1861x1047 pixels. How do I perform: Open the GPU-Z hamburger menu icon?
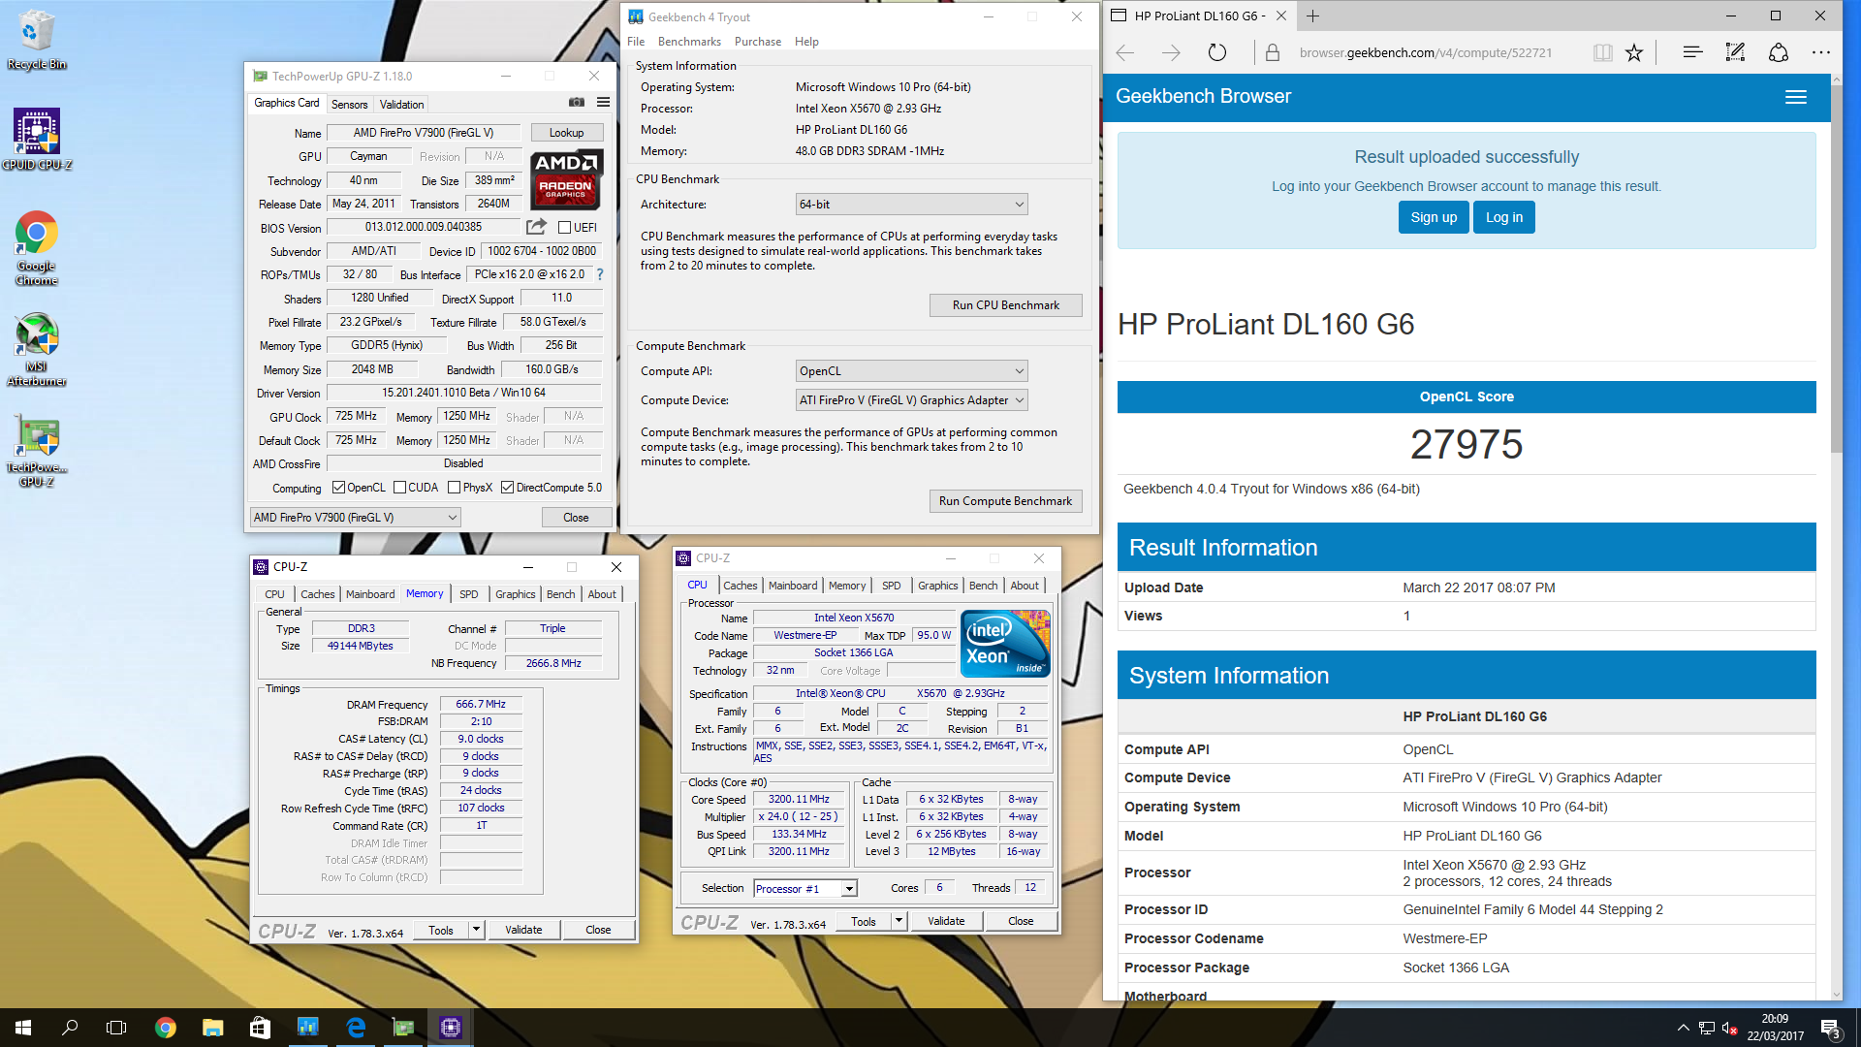[603, 102]
